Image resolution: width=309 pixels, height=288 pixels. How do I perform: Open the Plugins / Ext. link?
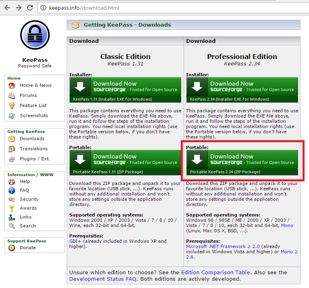tap(35, 159)
